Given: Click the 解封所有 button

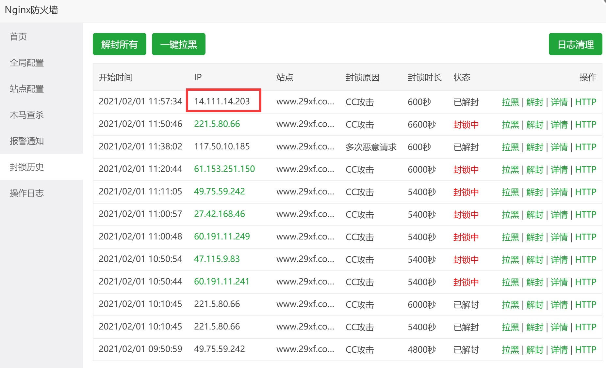Looking at the screenshot, I should tap(119, 44).
